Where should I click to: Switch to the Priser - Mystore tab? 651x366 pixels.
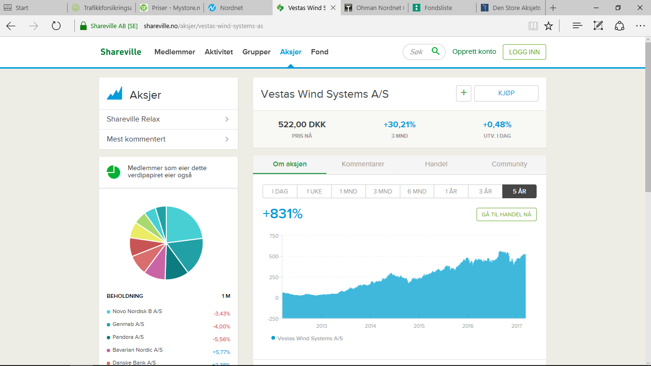[170, 8]
